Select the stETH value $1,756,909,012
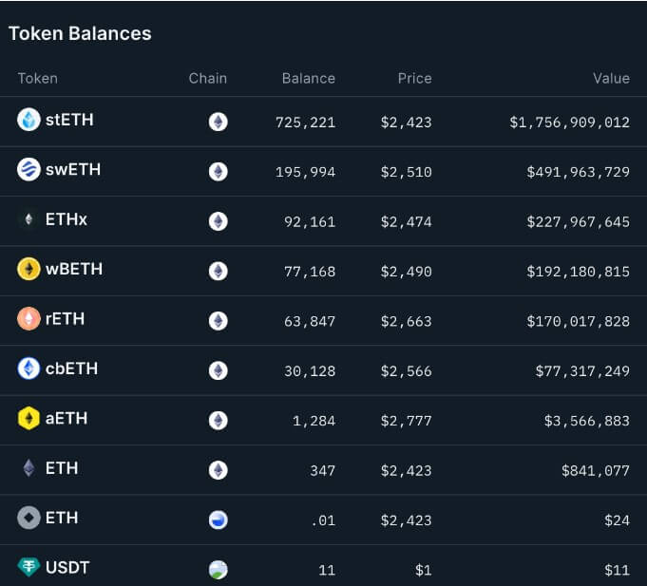This screenshot has width=647, height=586. [x=569, y=122]
